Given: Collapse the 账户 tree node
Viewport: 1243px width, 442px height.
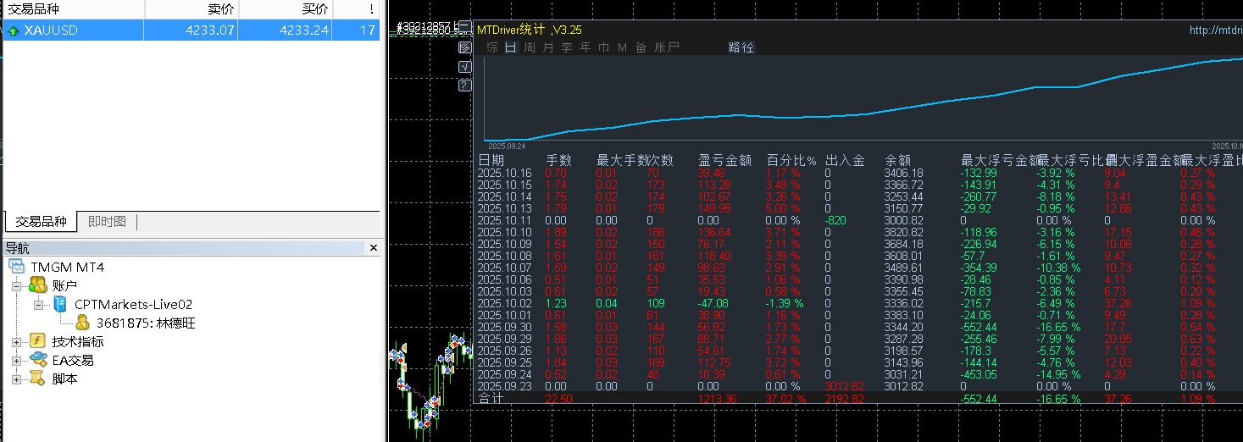Looking at the screenshot, I should (x=16, y=286).
